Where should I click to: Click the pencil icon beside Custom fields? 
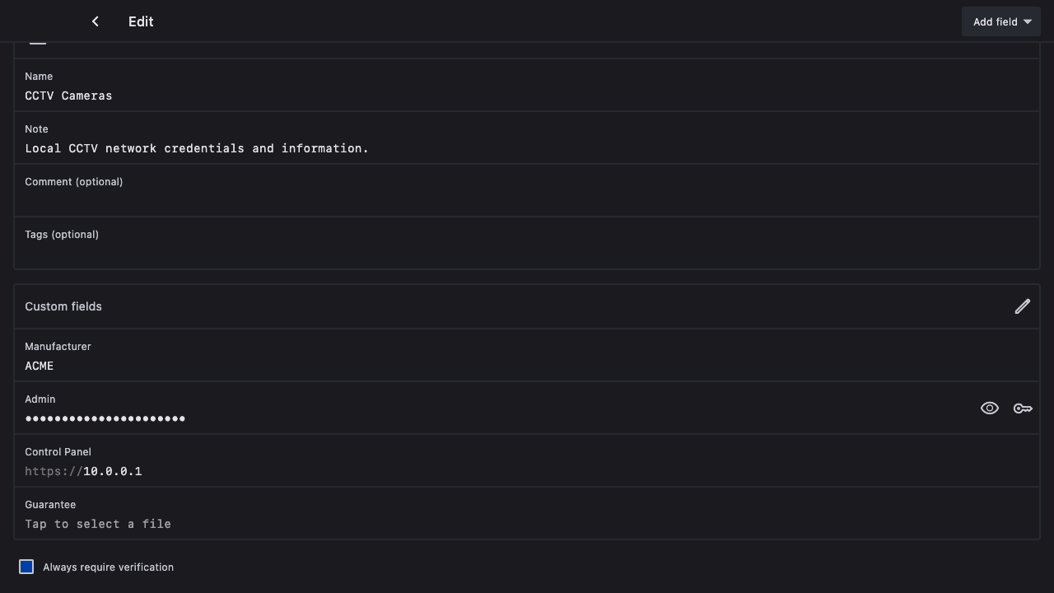(1022, 306)
